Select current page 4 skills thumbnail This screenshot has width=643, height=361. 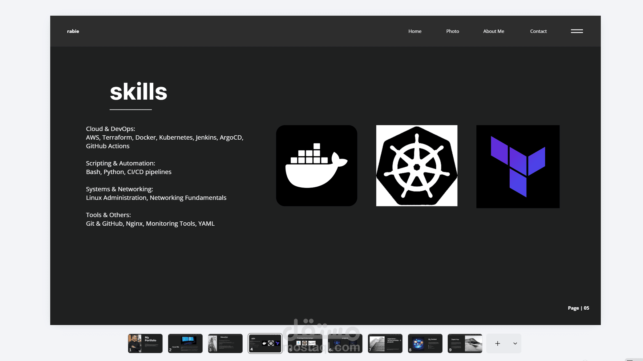(x=265, y=343)
